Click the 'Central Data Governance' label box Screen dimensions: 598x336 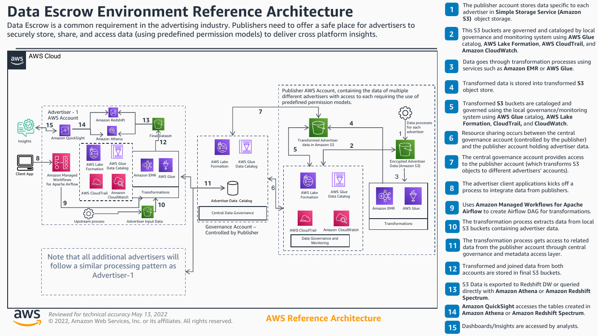pyautogui.click(x=233, y=213)
